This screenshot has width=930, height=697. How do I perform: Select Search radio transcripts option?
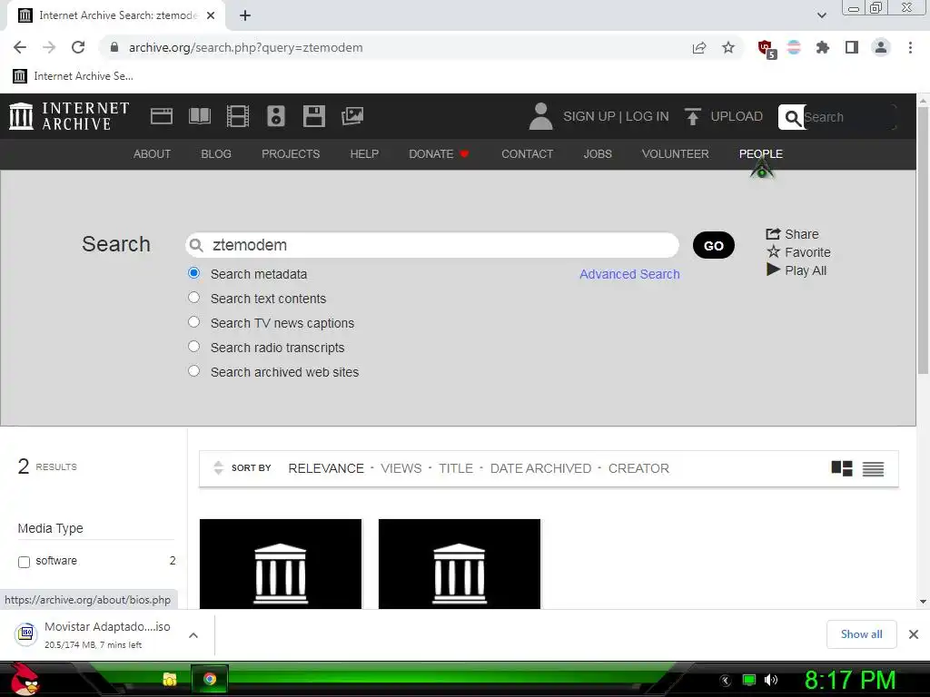[x=194, y=346]
